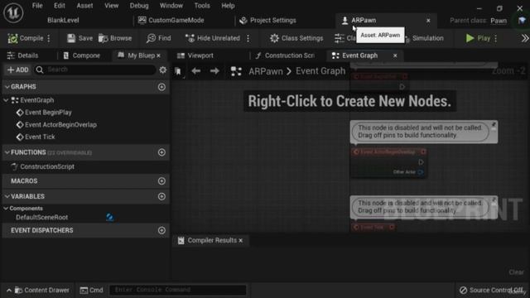Save the ARPawn asset
The height and width of the screenshot is (298, 530).
click(79, 38)
